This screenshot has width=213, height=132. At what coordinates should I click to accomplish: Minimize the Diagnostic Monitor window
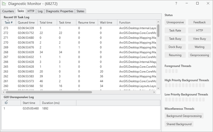click(x=187, y=4)
